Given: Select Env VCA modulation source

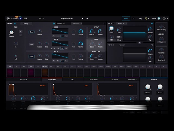Looking at the screenshot, I should 45,67.
